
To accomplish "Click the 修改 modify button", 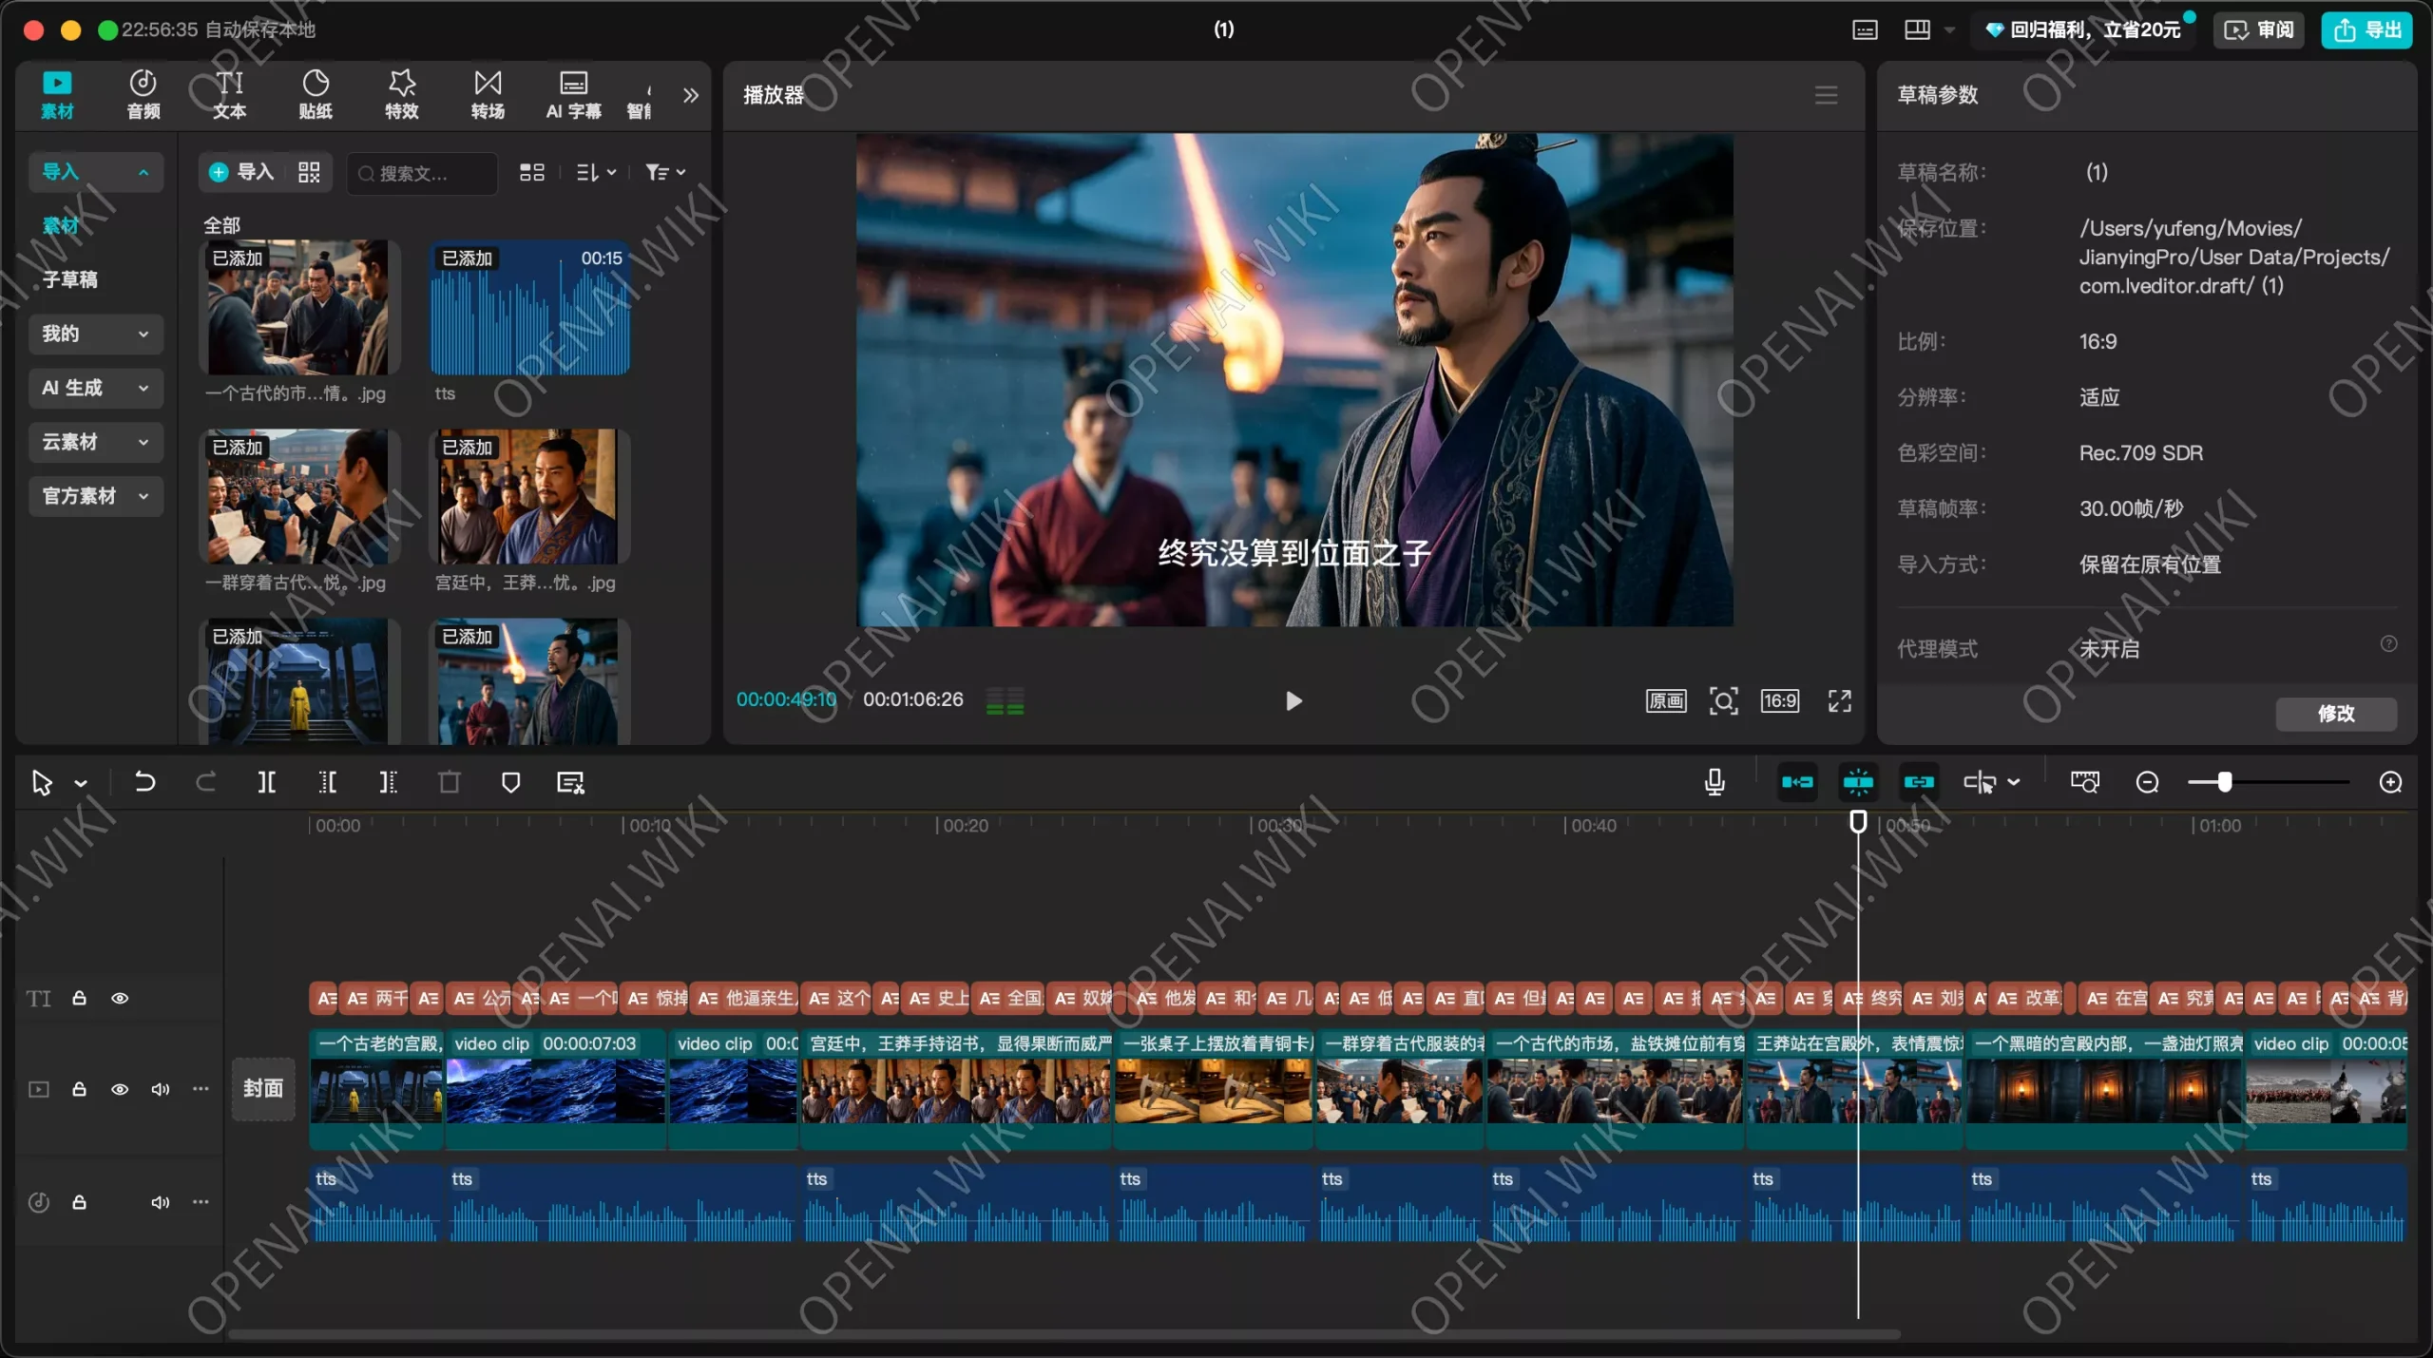I will [x=2336, y=714].
